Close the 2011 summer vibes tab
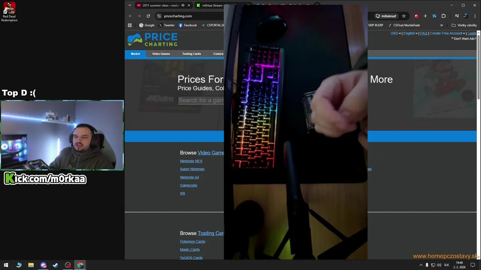 (x=189, y=5)
